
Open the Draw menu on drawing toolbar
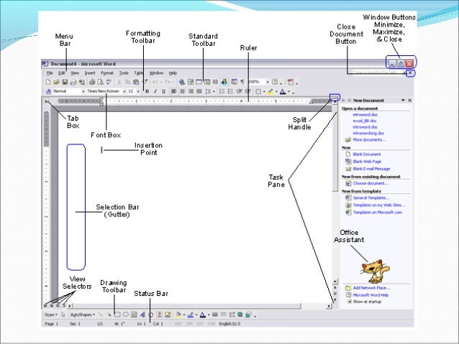tap(50, 315)
